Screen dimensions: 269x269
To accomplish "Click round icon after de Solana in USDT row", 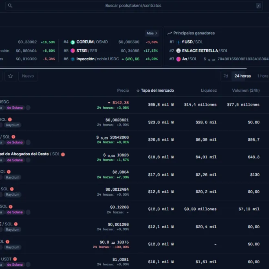I will [x=28, y=265].
